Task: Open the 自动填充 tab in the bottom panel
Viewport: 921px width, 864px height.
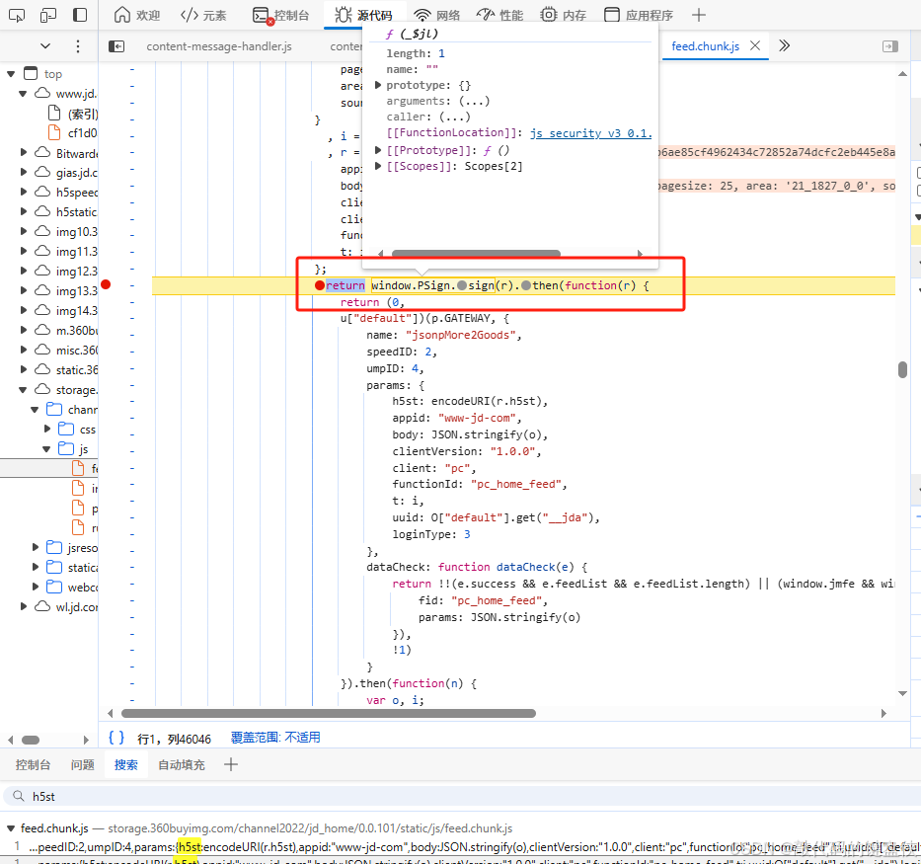Action: [x=181, y=763]
